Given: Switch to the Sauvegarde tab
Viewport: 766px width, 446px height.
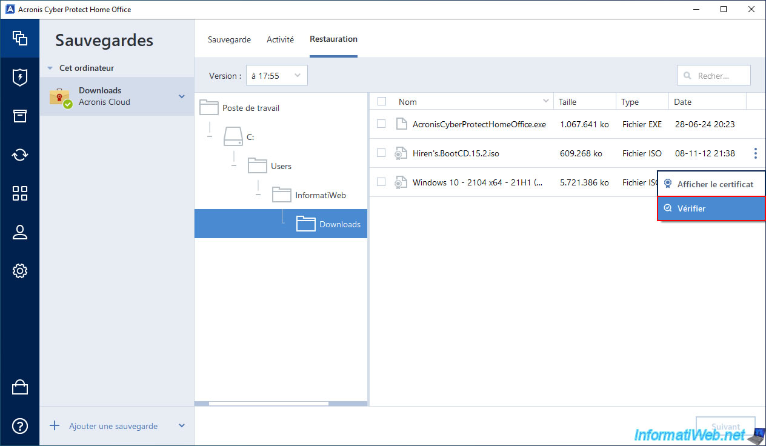Looking at the screenshot, I should point(229,39).
